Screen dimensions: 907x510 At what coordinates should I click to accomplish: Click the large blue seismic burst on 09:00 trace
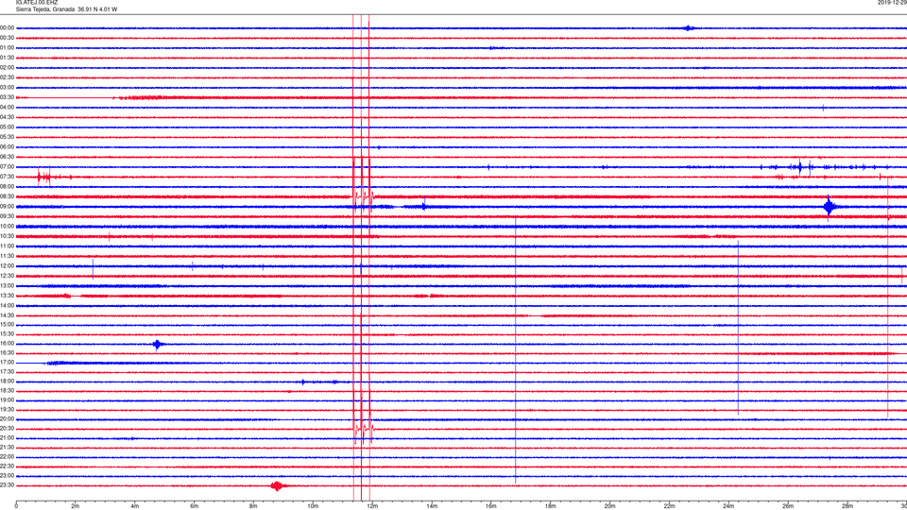tap(830, 207)
